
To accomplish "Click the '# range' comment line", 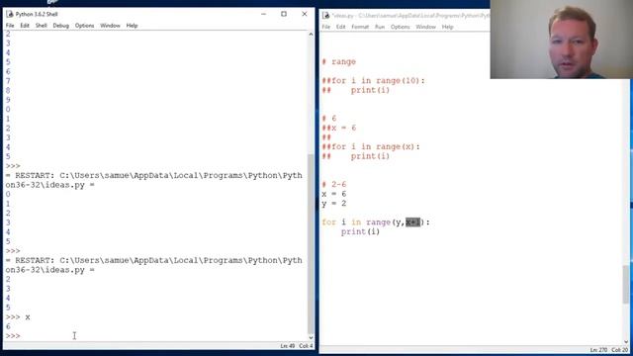I will (x=338, y=61).
